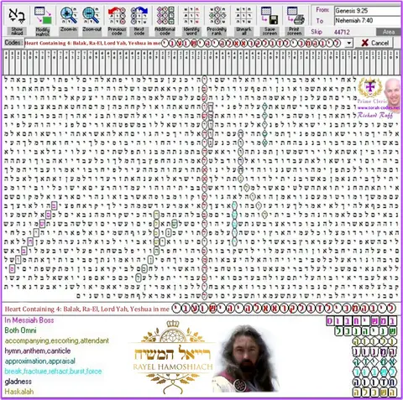Click the Area button
403x400 pixels.
click(388, 32)
